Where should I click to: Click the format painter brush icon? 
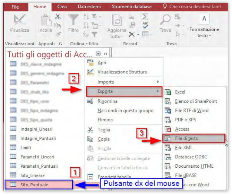(x=58, y=34)
